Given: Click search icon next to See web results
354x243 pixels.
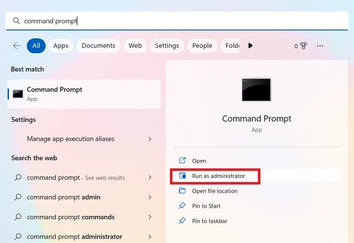Looking at the screenshot, I should pos(18,177).
